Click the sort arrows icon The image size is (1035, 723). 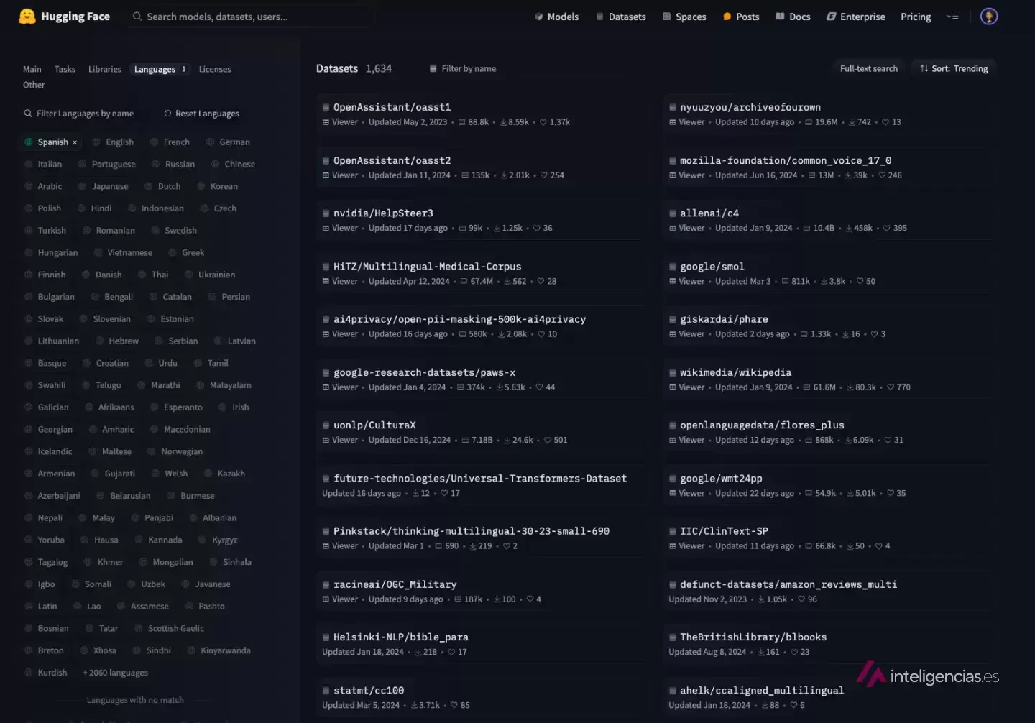tap(924, 69)
